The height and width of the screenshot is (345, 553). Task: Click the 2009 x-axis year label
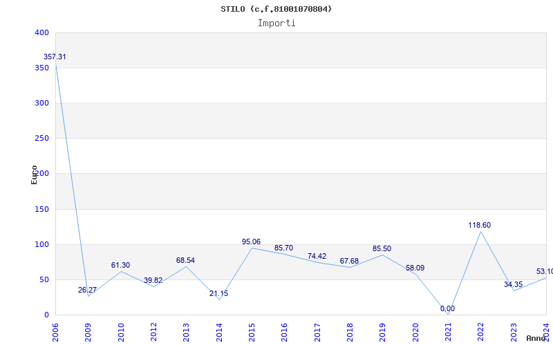coord(88,332)
